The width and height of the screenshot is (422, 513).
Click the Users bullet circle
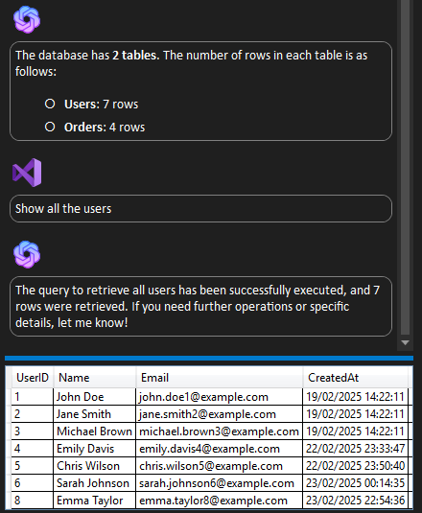point(50,104)
